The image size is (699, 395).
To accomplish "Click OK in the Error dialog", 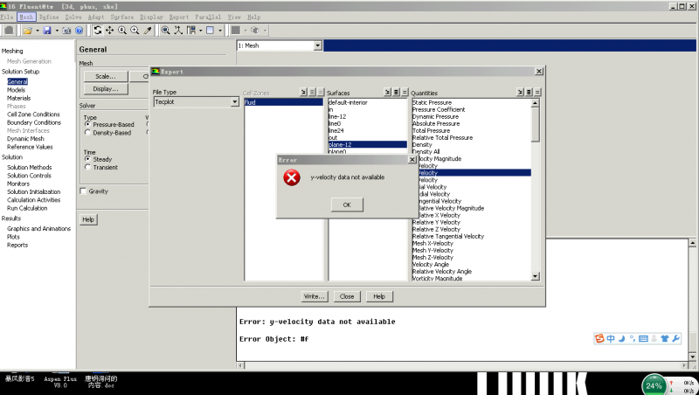I will point(347,204).
